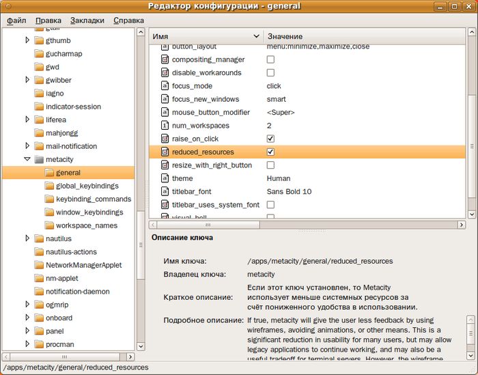Expand the gwibber tree node
478x375 pixels.
pyautogui.click(x=27, y=80)
